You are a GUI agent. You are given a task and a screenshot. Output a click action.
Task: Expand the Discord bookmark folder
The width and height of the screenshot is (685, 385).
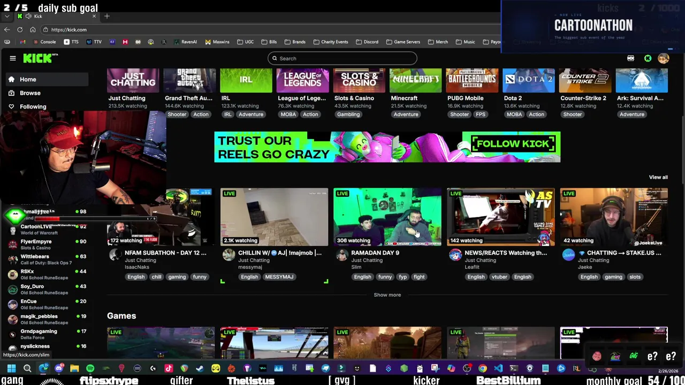[367, 42]
